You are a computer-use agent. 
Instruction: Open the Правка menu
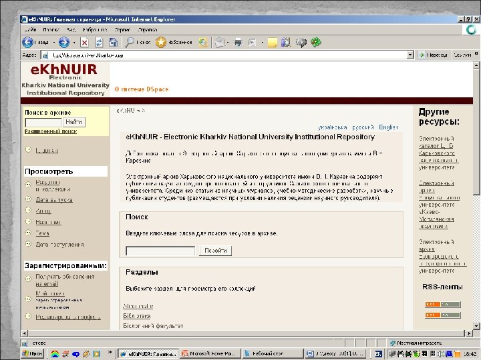[x=51, y=30]
